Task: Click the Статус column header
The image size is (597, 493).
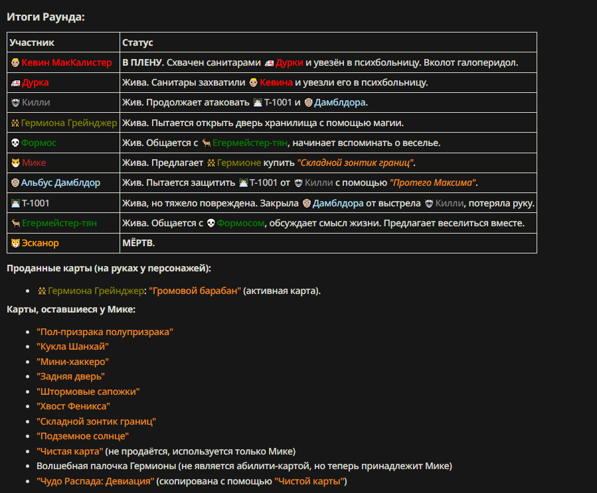Action: 137,42
